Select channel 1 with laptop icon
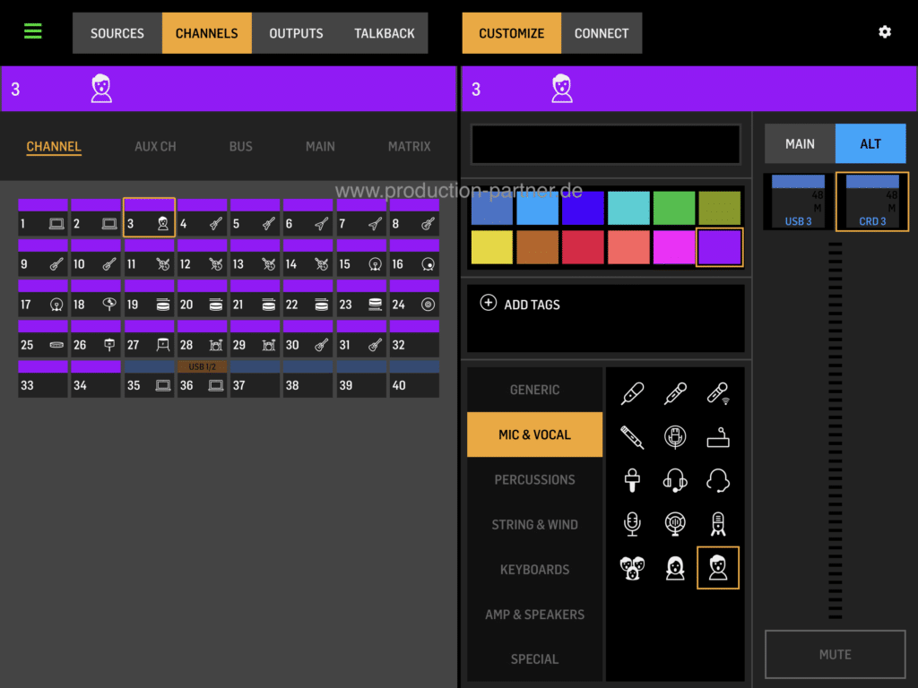This screenshot has width=918, height=688. tap(42, 224)
